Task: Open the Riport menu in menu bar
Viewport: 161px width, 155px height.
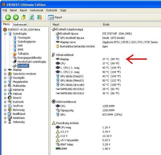Action: (x=23, y=10)
